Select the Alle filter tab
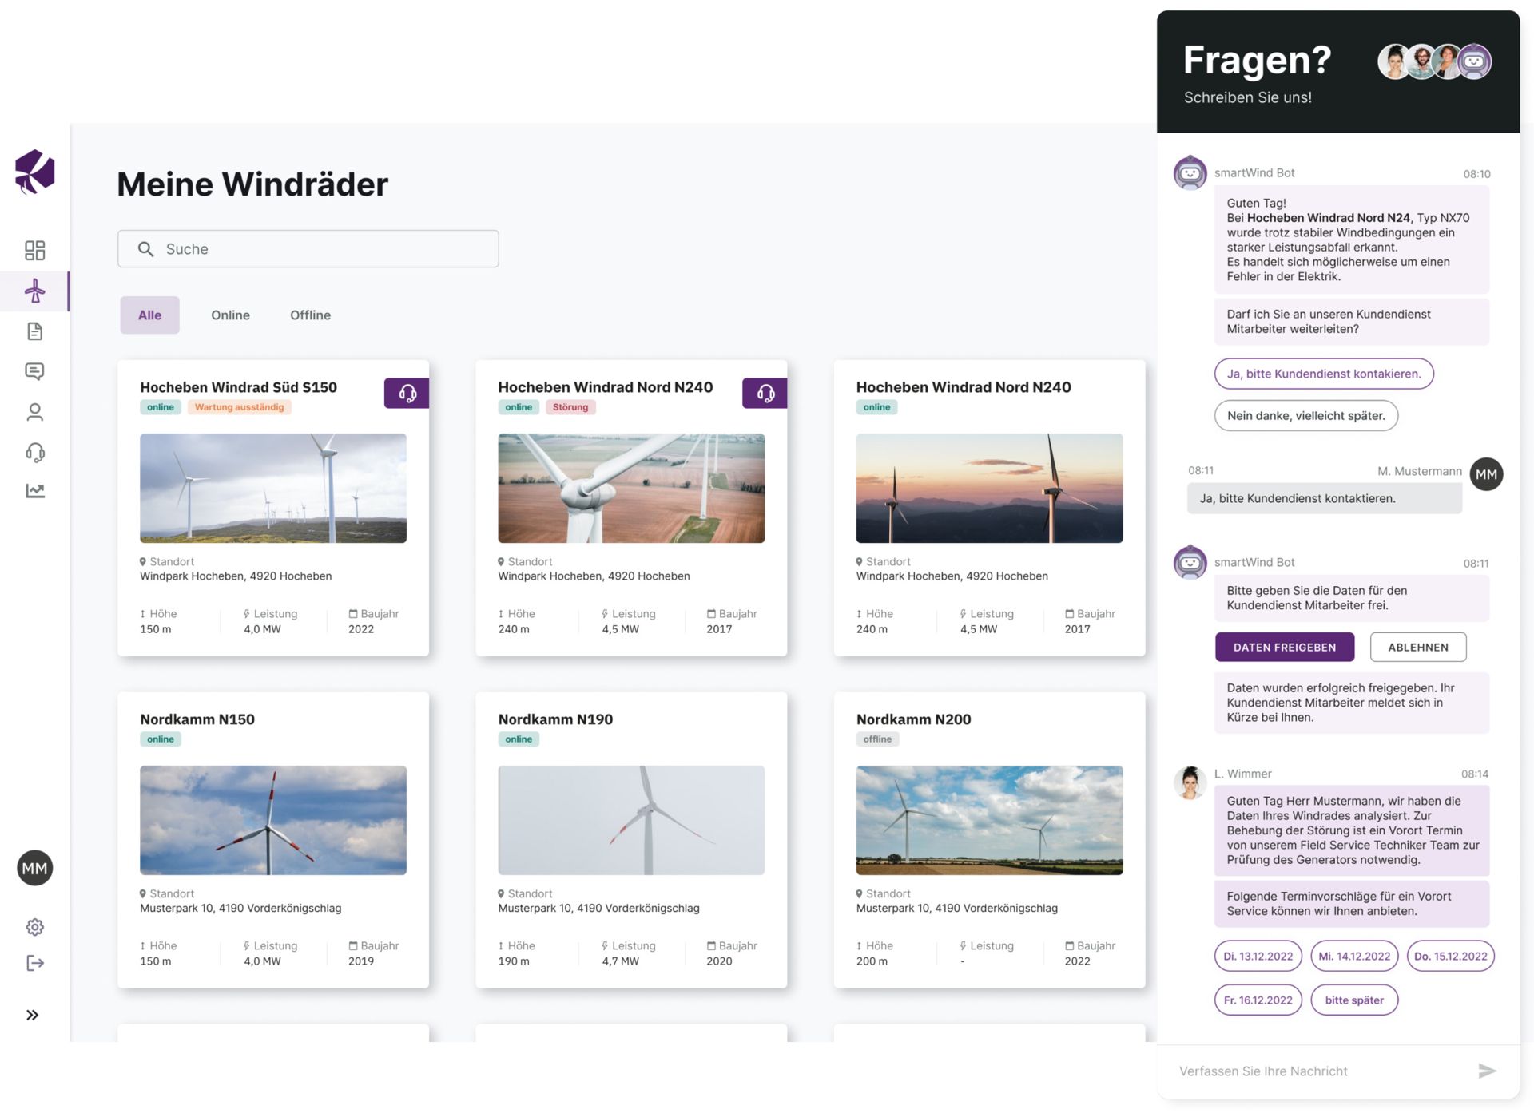The image size is (1534, 1117). pos(149,315)
